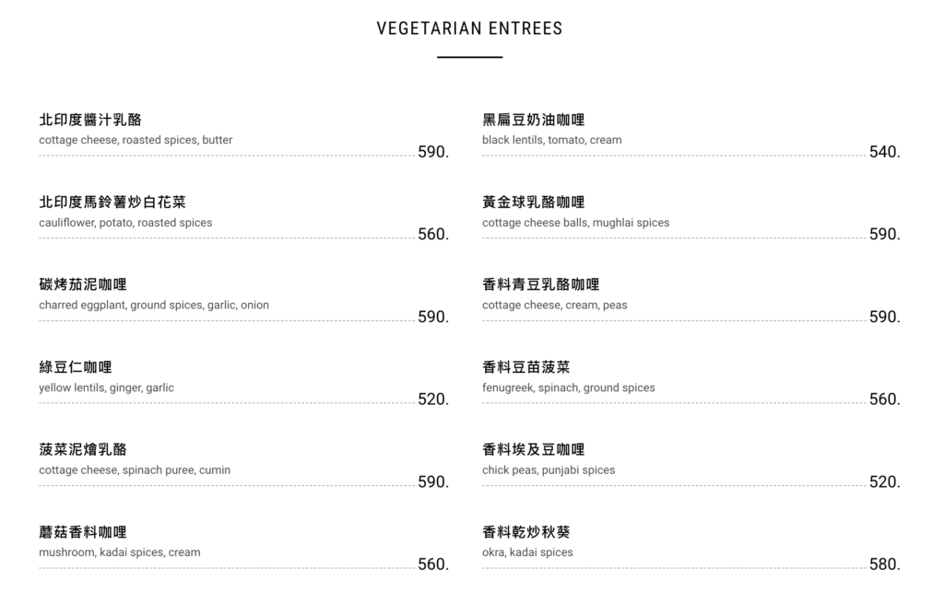Select the 北印度醬汁乳酪 dish title
944x602 pixels.
tap(90, 120)
